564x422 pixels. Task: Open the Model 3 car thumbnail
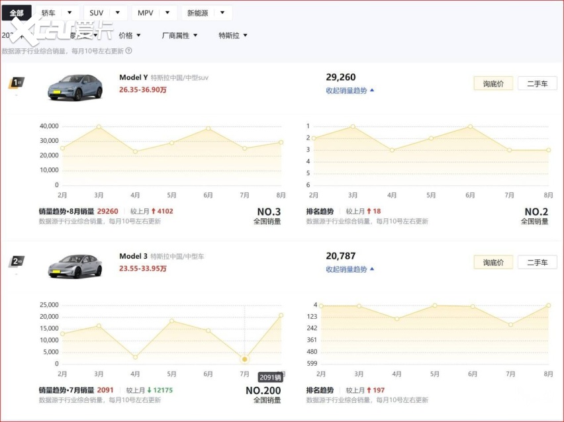click(75, 267)
